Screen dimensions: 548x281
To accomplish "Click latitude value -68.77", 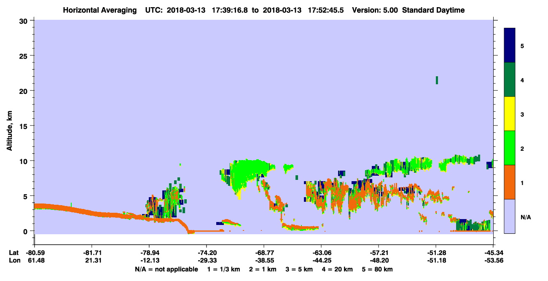I will tap(263, 253).
